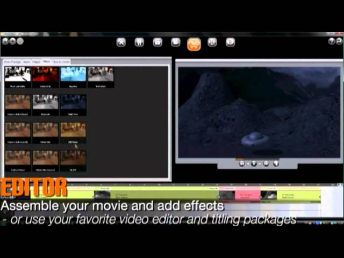Click the save icon at top left
The height and width of the screenshot is (258, 344).
click(5, 41)
